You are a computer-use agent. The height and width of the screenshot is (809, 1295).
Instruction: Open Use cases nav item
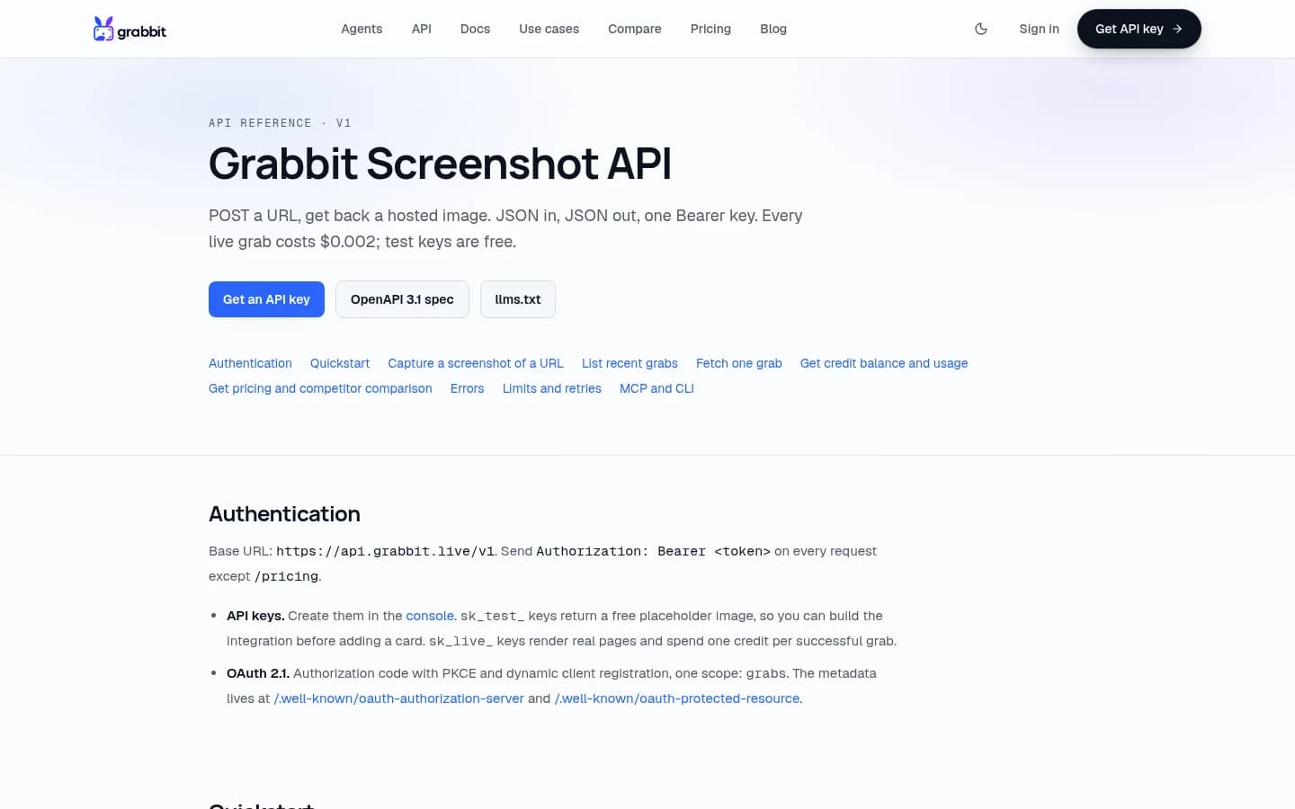click(x=549, y=29)
